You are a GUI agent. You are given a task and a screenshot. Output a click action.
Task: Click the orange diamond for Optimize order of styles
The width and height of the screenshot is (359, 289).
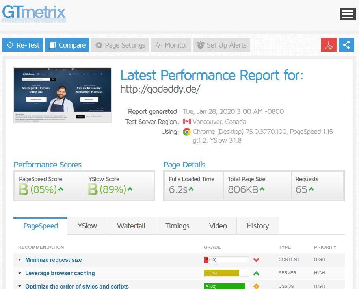[256, 286]
